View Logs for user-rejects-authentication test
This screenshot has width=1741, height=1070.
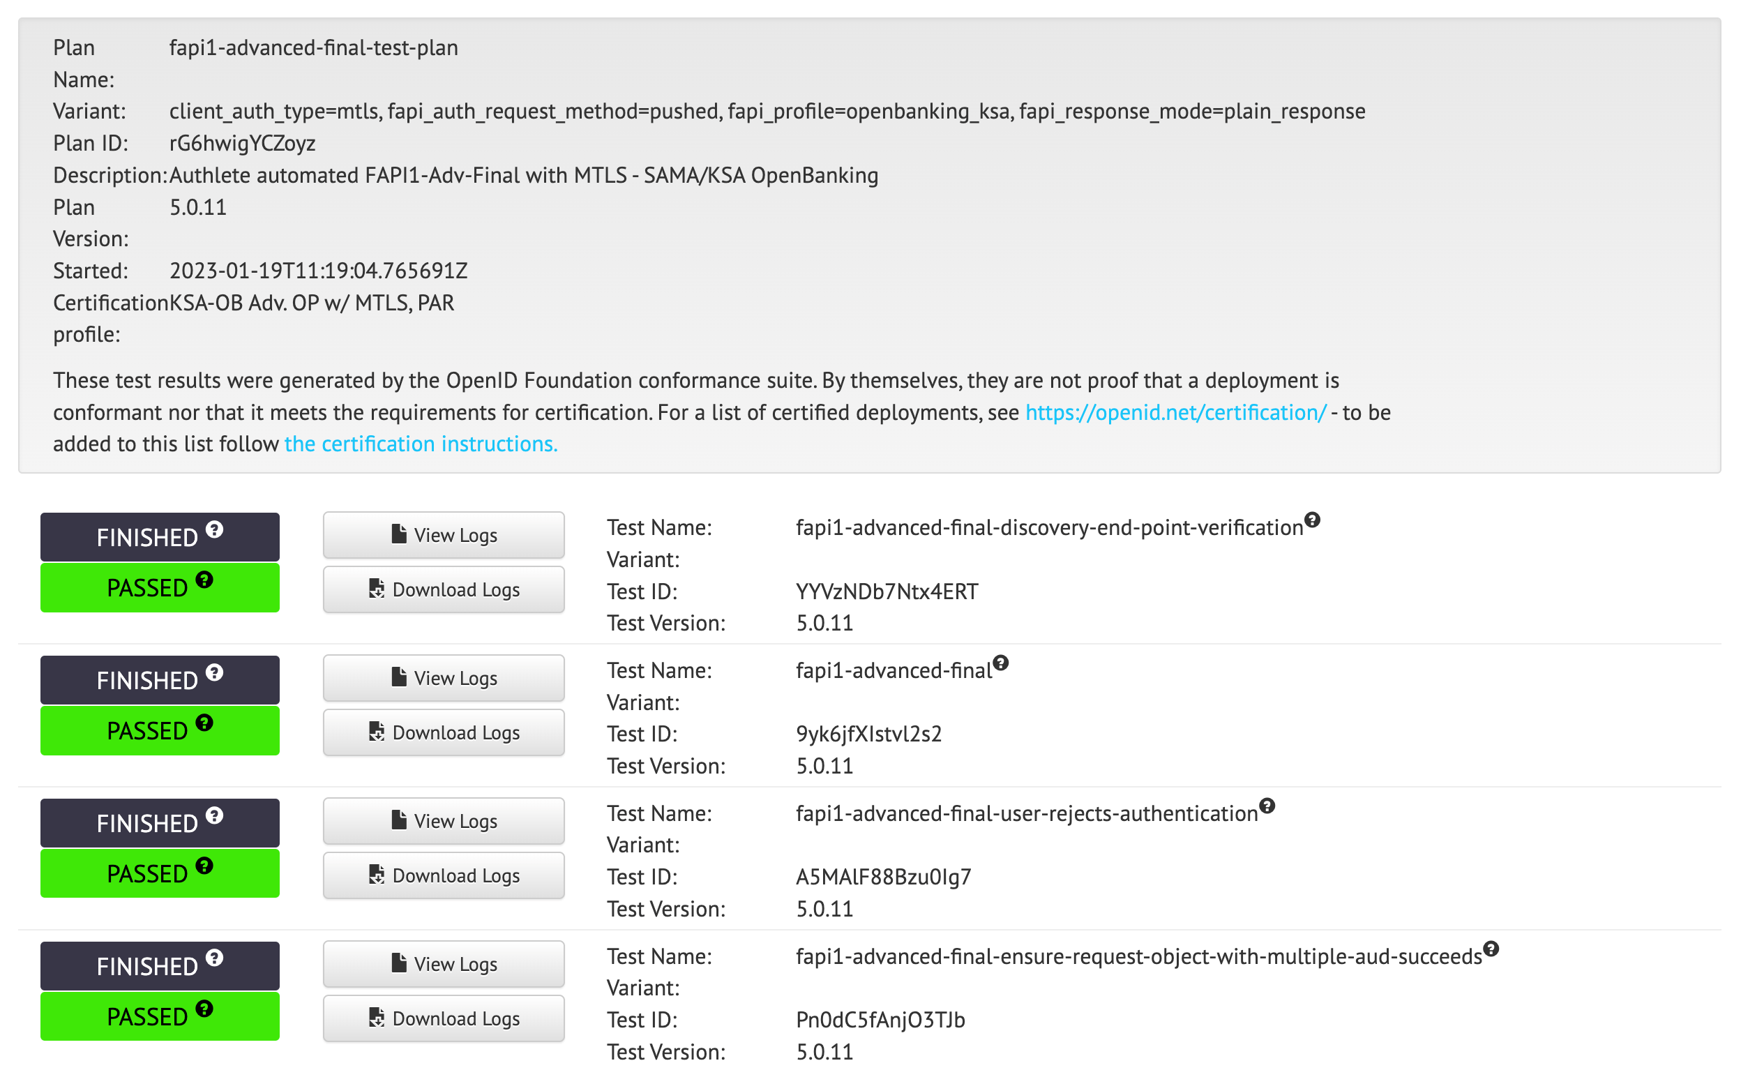tap(444, 821)
